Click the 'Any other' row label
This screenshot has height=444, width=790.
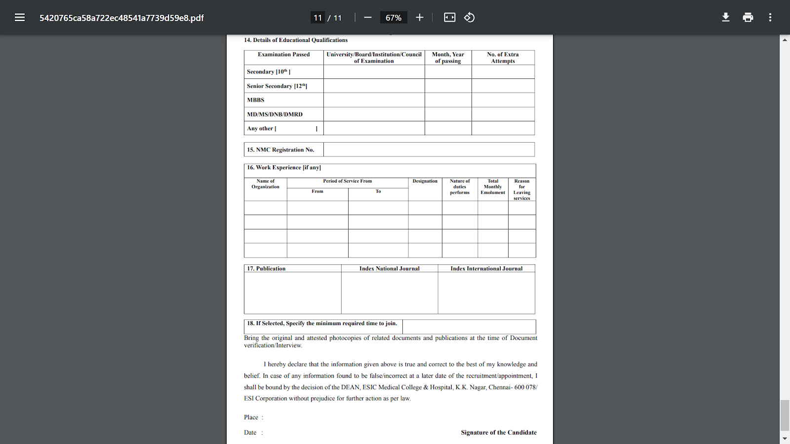point(282,128)
